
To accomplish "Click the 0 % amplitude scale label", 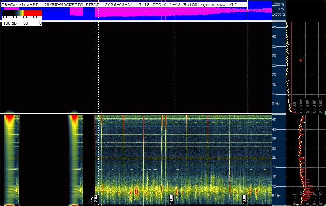I will click(280, 9).
